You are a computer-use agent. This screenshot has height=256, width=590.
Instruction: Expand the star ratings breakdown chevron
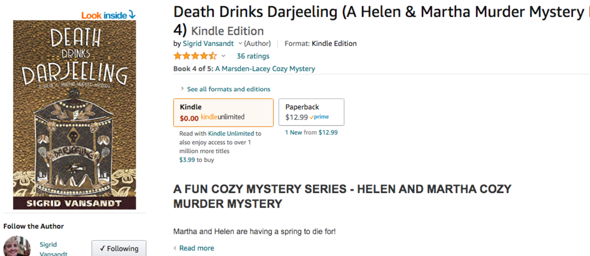pos(223,56)
